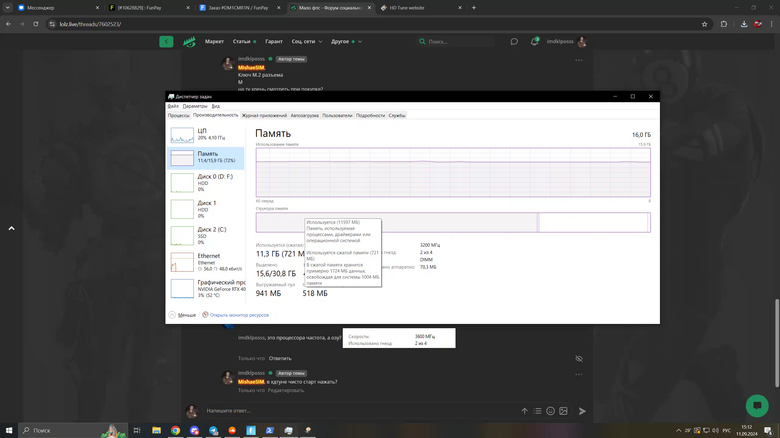780x438 pixels.
Task: Click the insert image icon in reply box
Action: click(x=563, y=411)
